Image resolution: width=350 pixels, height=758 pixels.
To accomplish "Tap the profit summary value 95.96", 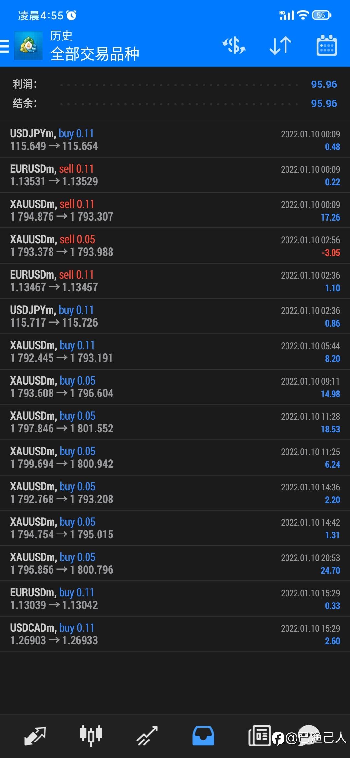I will tap(324, 84).
